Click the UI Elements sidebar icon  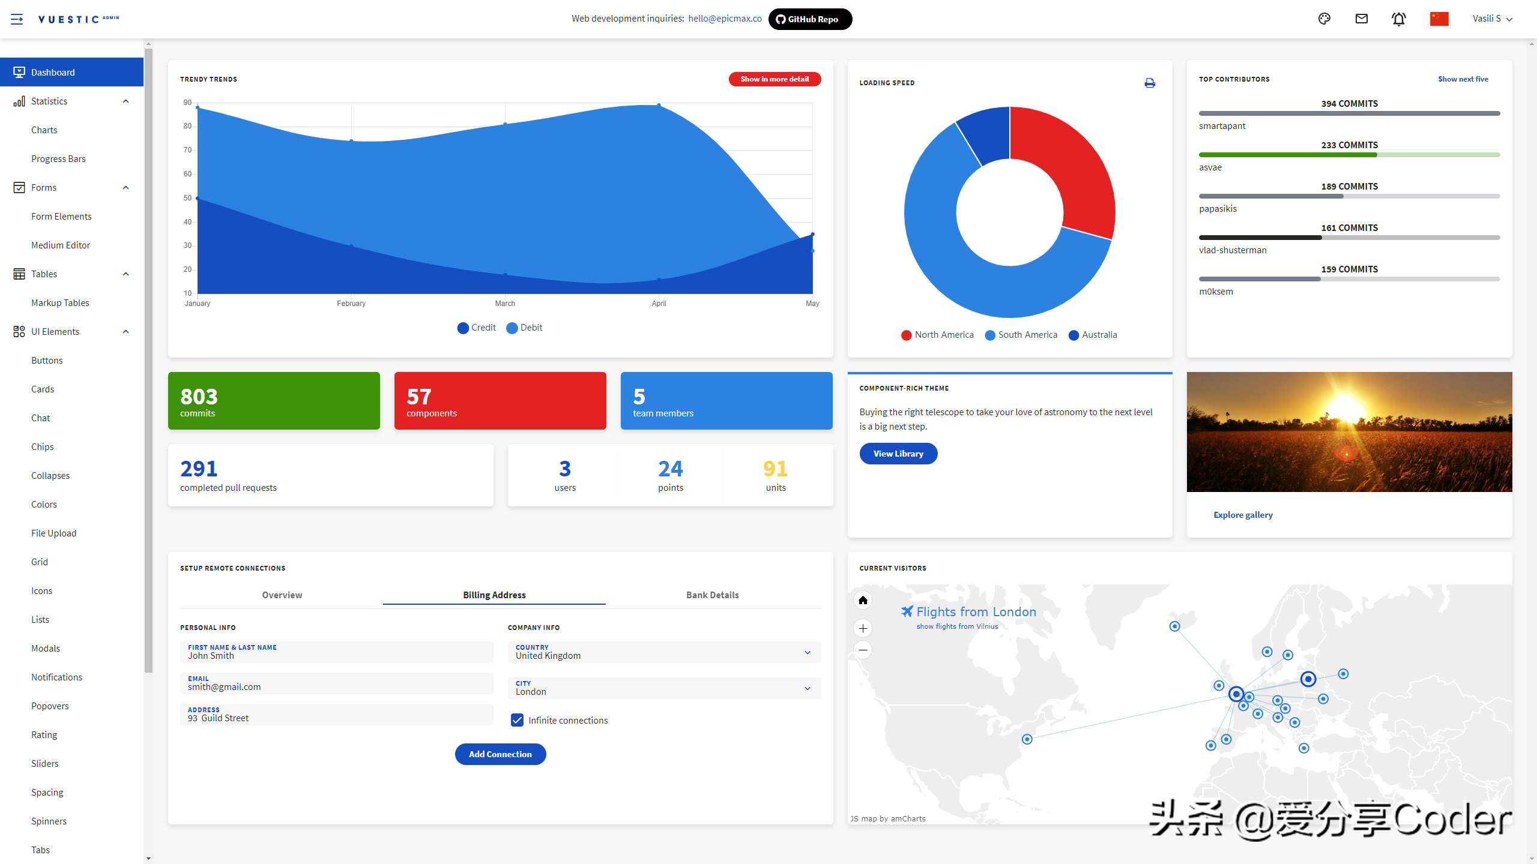pos(18,331)
